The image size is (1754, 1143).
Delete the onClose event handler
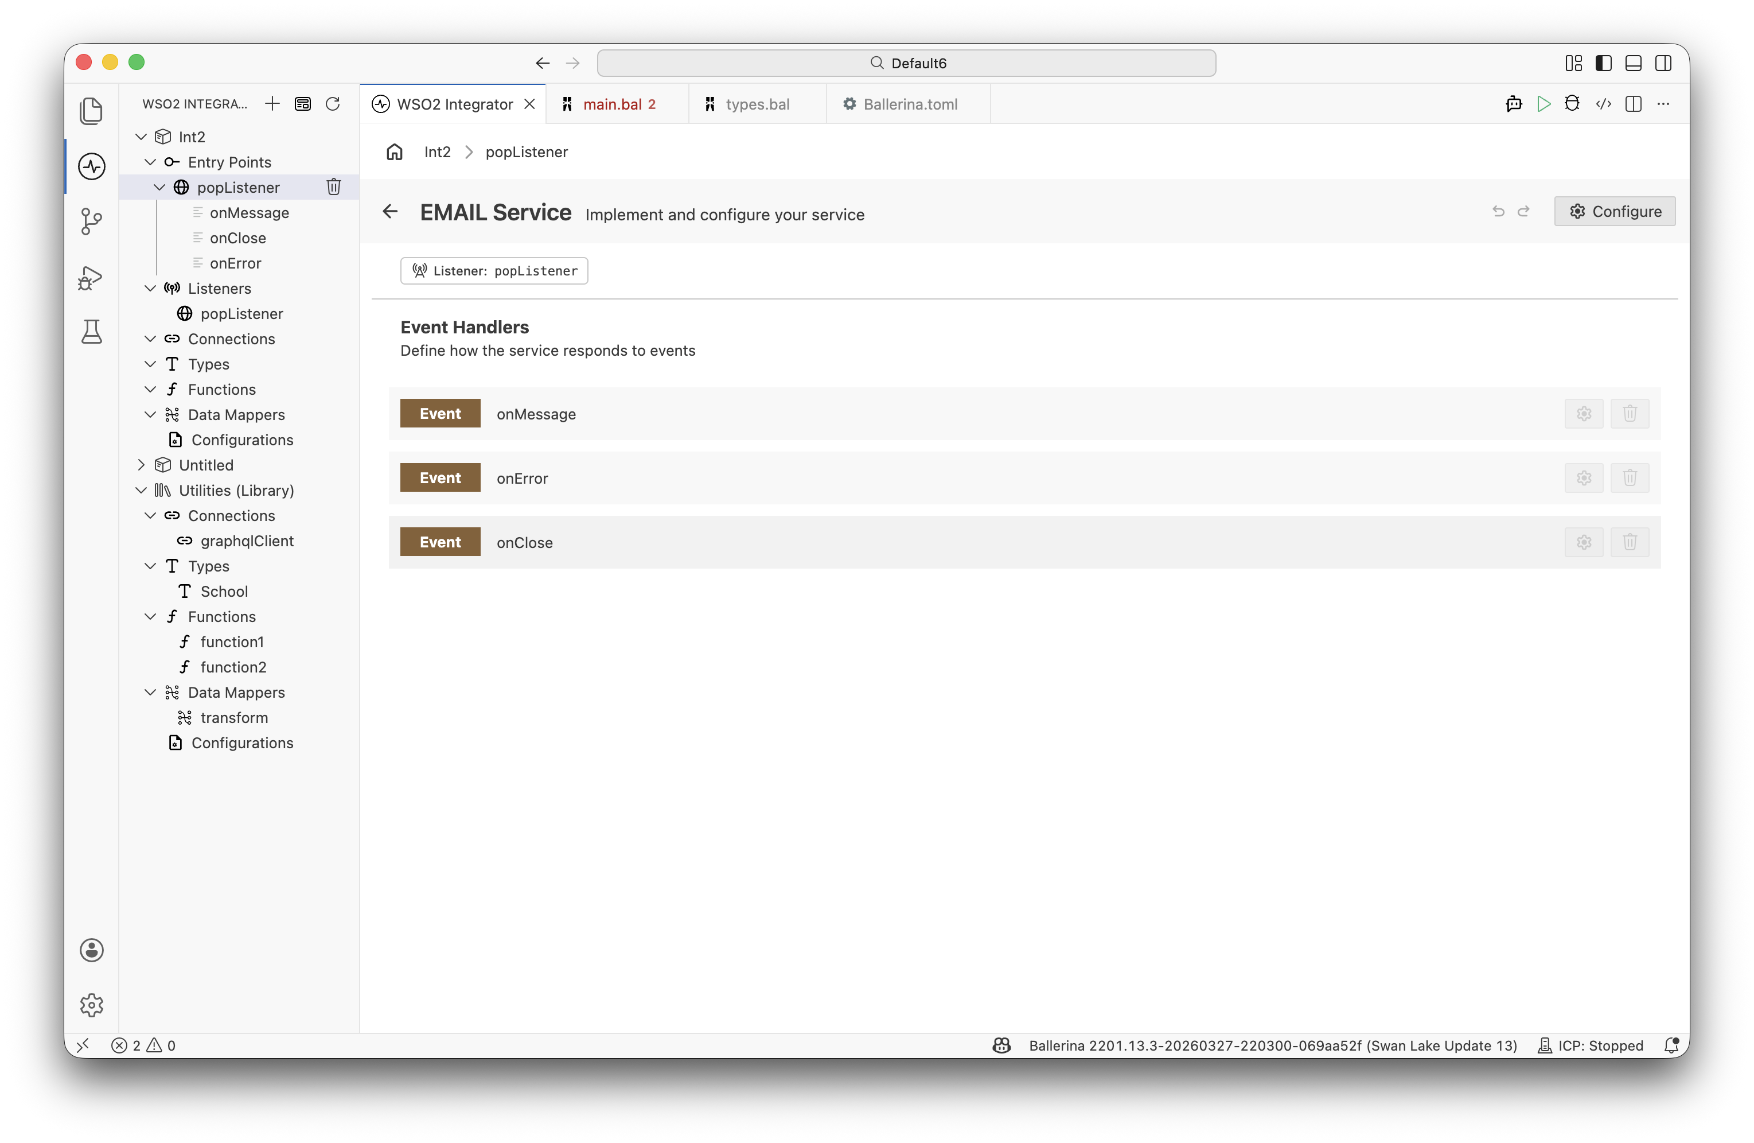(x=1630, y=542)
